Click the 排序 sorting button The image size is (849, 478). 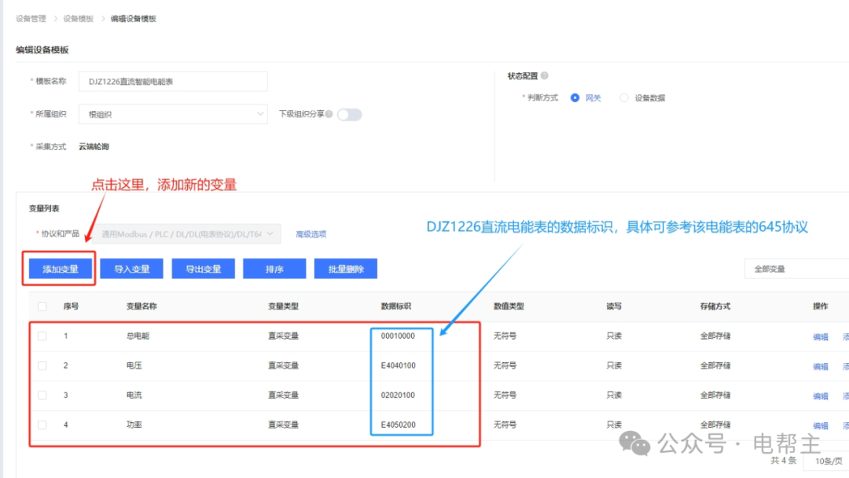(x=274, y=268)
